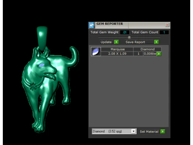Viewport: 193px width, 145px height.
Task: Click the Update button
Action: click(107, 42)
